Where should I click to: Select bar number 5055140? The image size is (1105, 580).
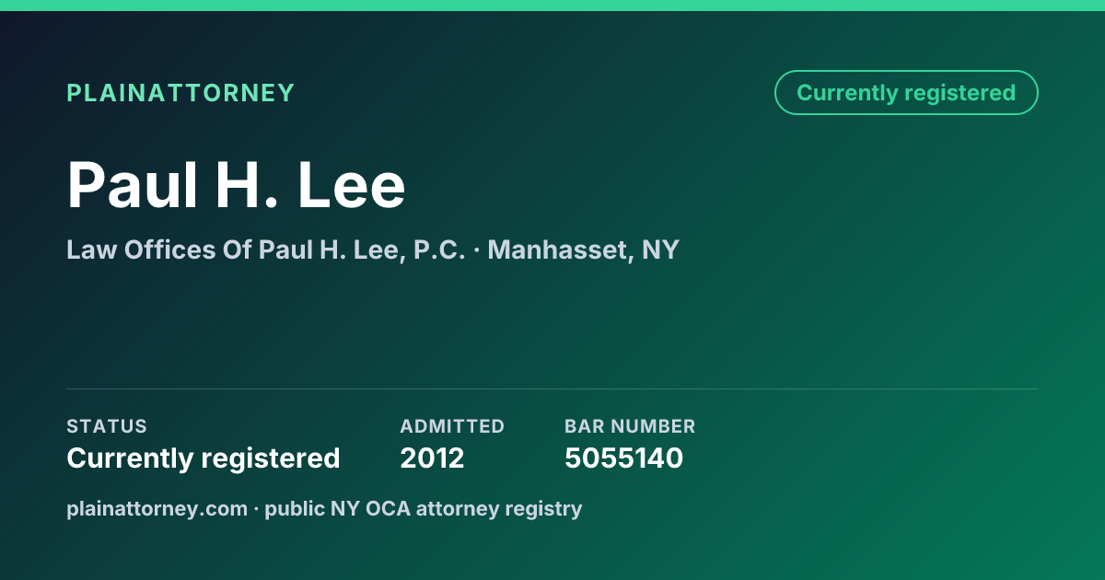point(623,458)
